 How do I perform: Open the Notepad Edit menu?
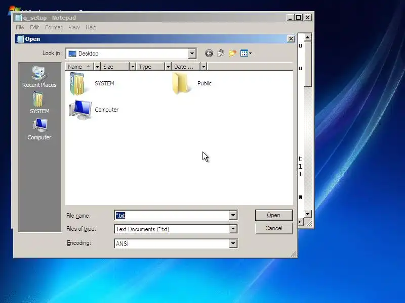[x=34, y=27]
